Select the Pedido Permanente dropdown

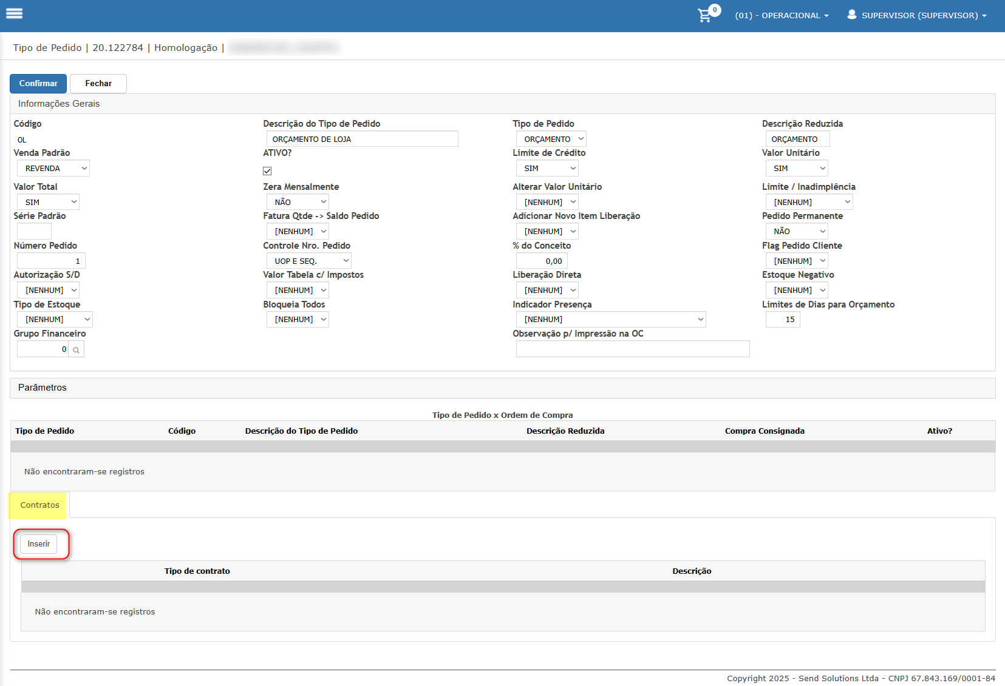(797, 231)
